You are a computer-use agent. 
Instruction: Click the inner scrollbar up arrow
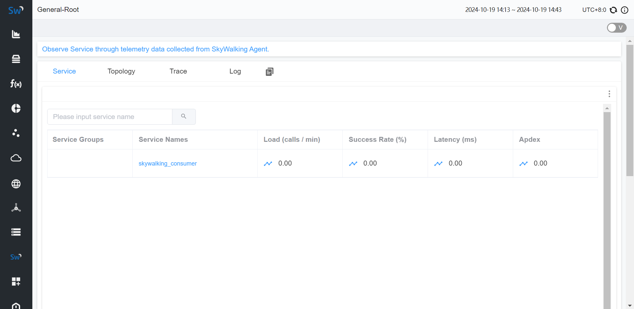(607, 108)
